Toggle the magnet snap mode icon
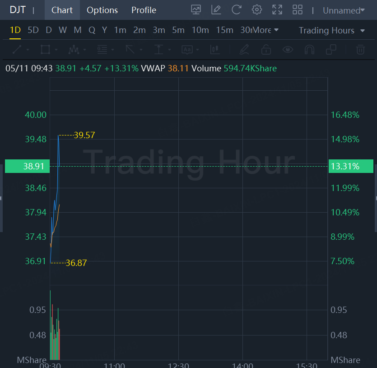This screenshot has width=377, height=368. pos(309,50)
